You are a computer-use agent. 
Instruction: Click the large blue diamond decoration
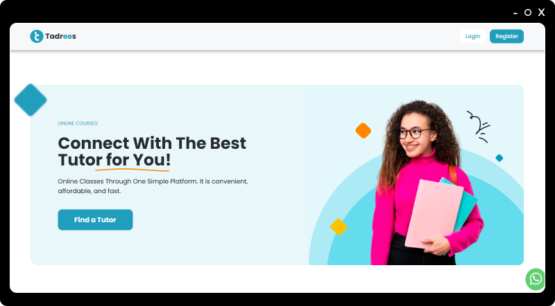[31, 100]
